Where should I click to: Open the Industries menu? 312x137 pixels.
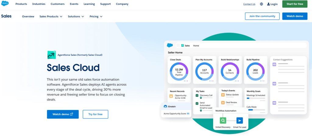click(x=39, y=4)
